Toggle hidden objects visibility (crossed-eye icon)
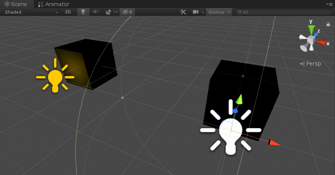 [127, 12]
